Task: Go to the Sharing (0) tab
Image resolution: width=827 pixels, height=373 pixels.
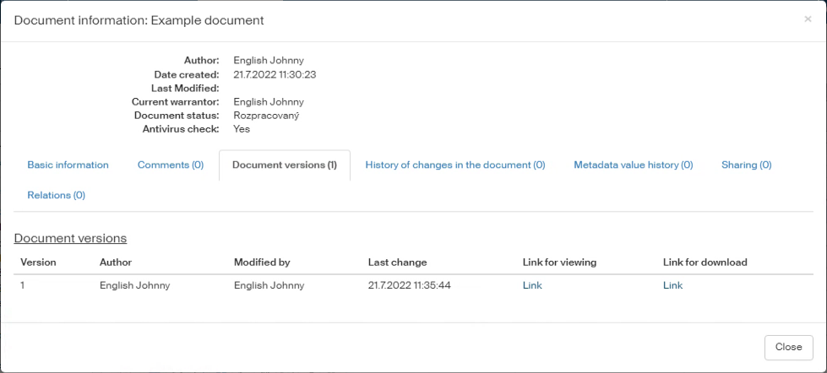Action: tap(746, 165)
